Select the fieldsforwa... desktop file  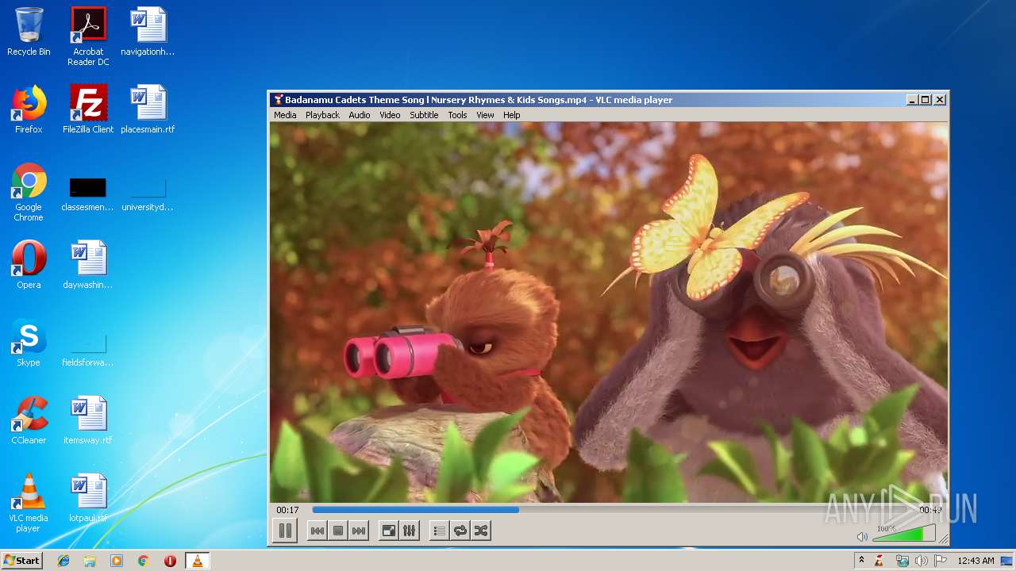coord(88,351)
